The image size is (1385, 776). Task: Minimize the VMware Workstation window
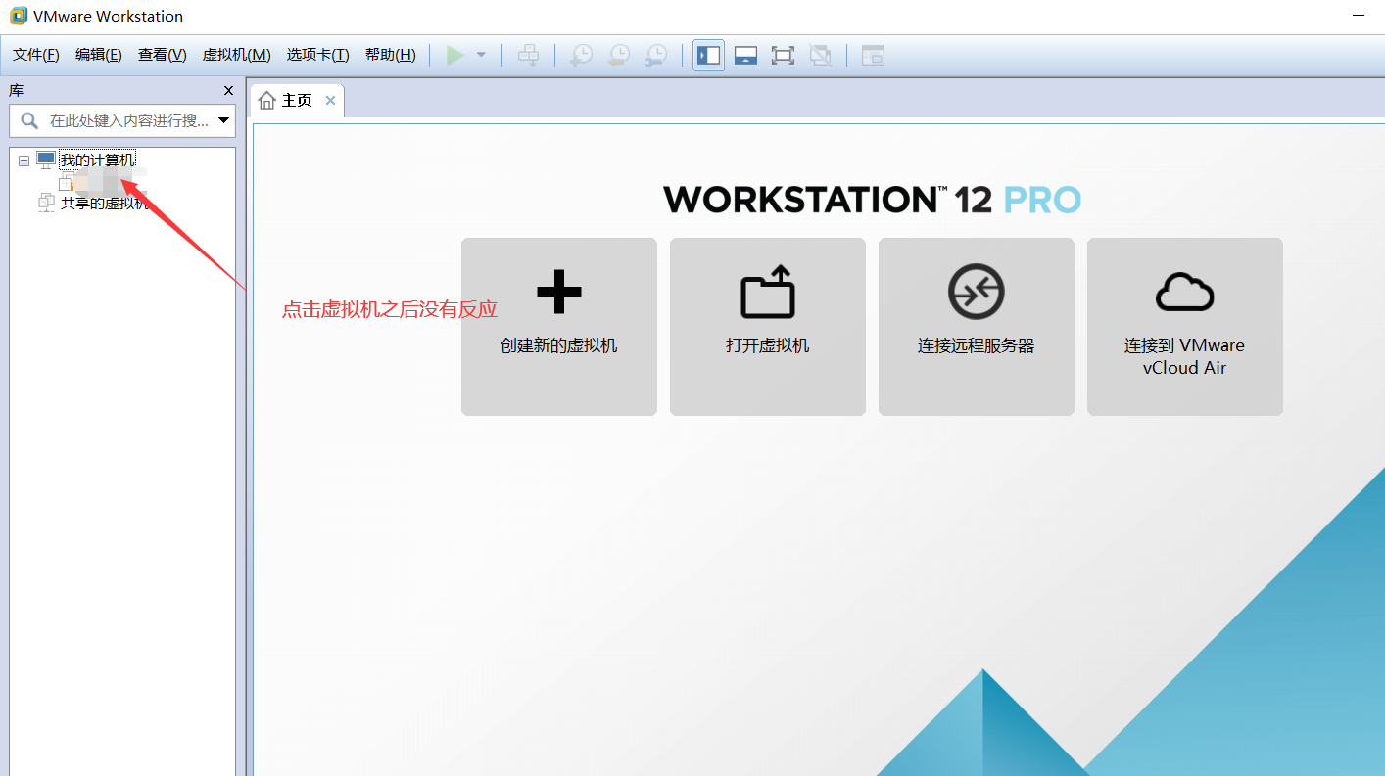[1360, 16]
